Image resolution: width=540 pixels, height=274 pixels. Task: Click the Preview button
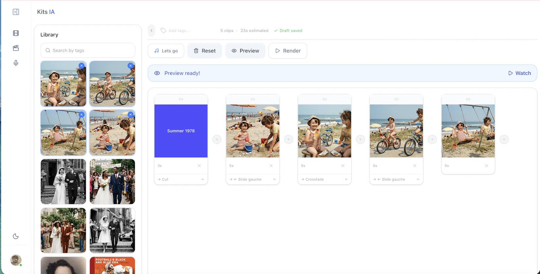245,51
